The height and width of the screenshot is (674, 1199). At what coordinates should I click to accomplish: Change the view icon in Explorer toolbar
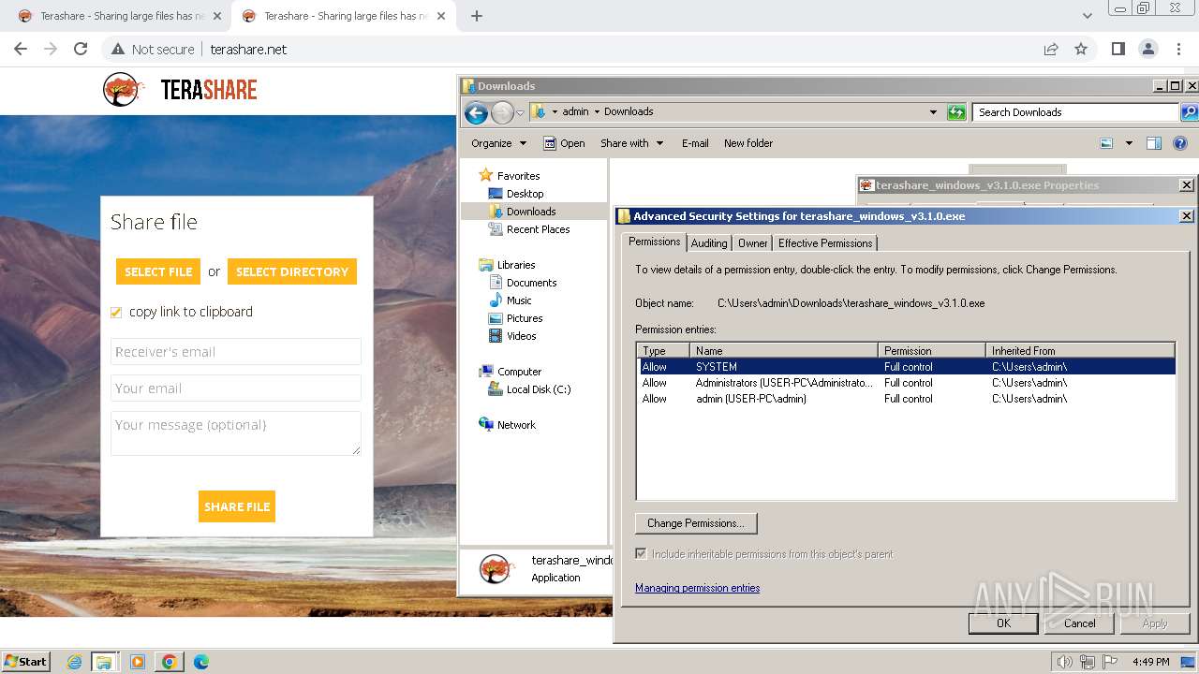click(1106, 143)
